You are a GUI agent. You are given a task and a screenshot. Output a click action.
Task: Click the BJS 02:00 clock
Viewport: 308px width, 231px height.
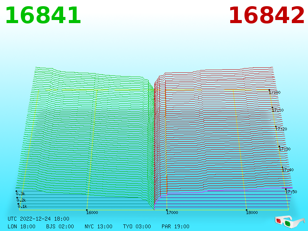pos(60,226)
